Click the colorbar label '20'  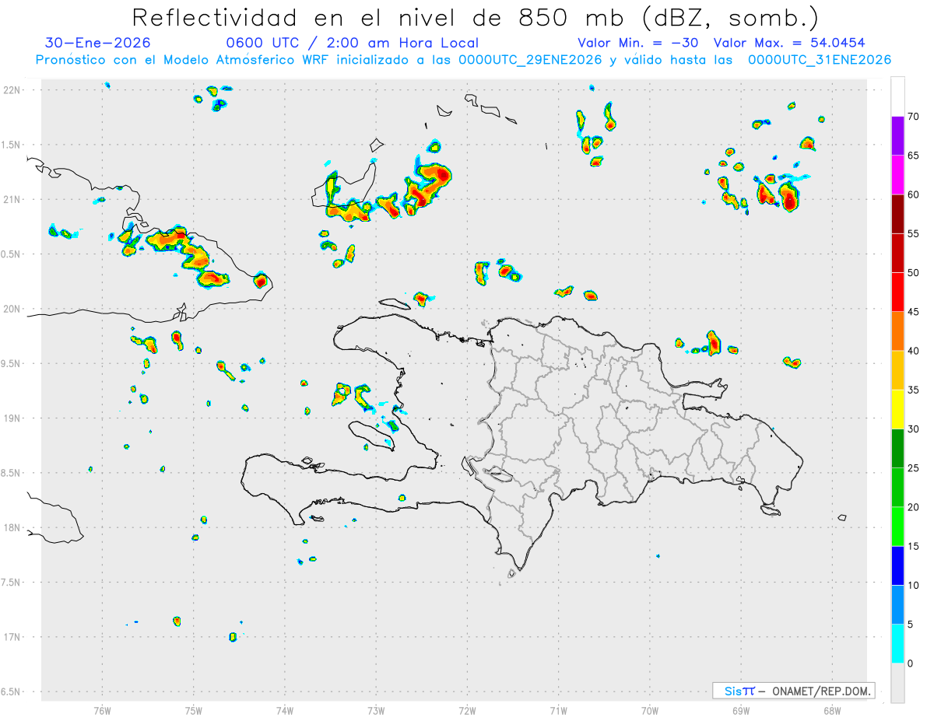click(914, 507)
